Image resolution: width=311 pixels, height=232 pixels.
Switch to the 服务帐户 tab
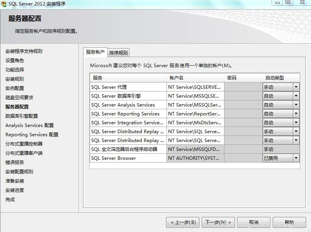95,52
